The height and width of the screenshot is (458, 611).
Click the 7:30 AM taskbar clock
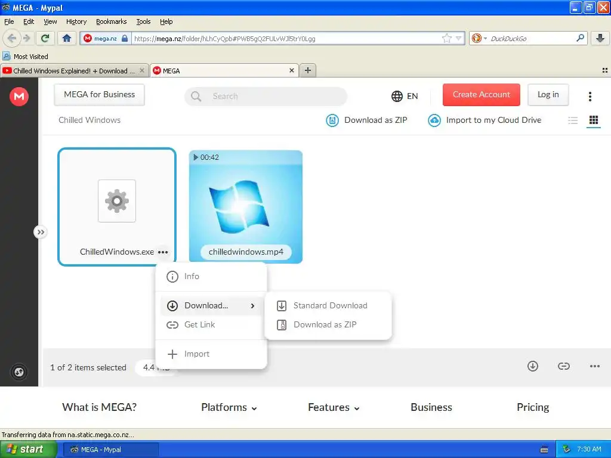[589, 450]
